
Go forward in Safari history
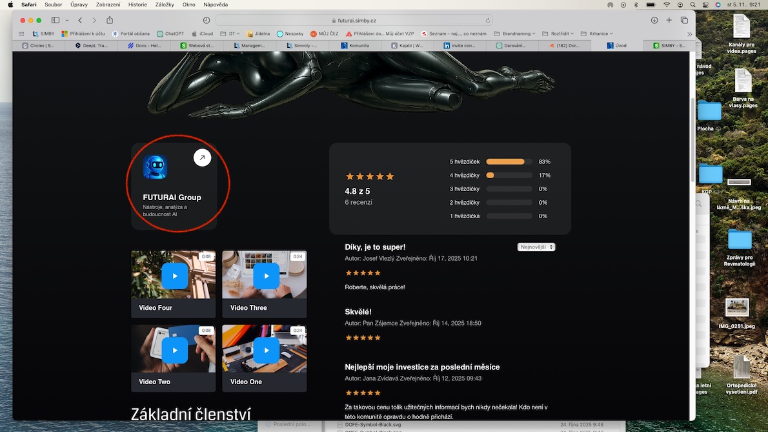94,20
